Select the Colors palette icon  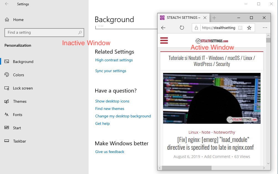[7, 75]
